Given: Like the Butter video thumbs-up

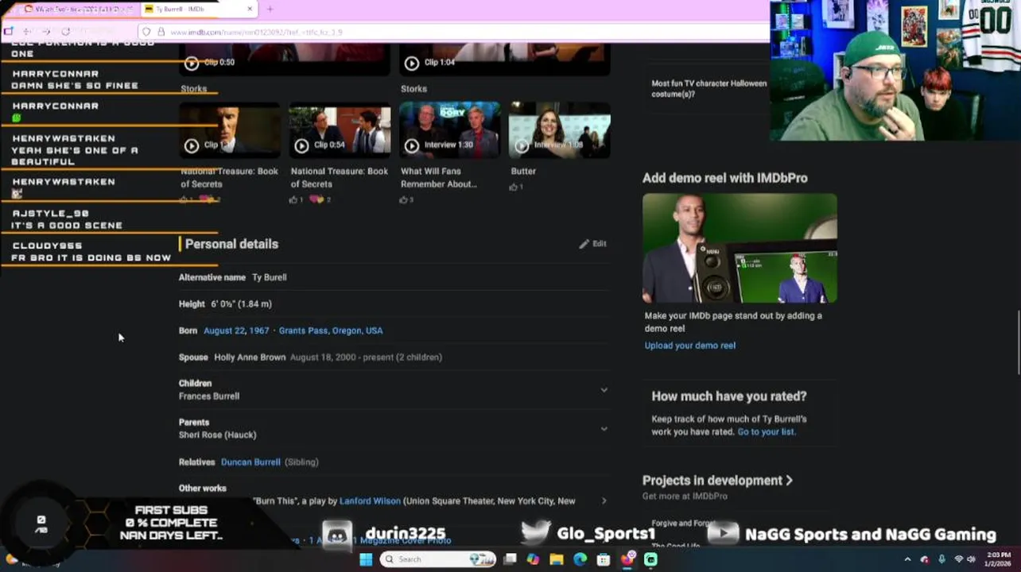Looking at the screenshot, I should (x=514, y=187).
